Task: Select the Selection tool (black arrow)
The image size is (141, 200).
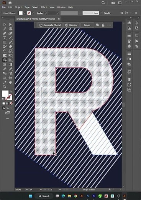Action: [5, 24]
